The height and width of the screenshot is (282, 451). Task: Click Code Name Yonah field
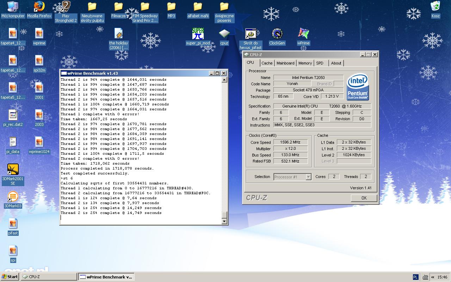[x=292, y=84]
